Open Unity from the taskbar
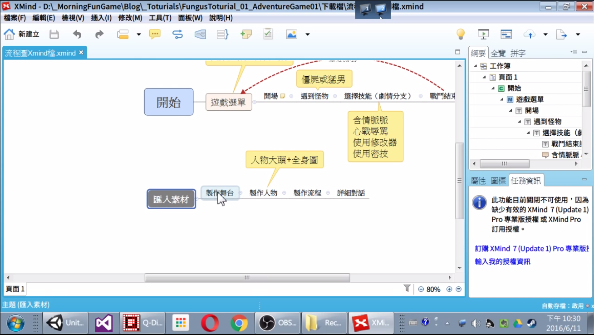Screen dimensions: 594x335 [65, 323]
